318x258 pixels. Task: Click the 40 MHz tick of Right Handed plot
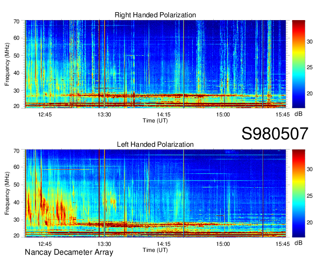[16, 73]
